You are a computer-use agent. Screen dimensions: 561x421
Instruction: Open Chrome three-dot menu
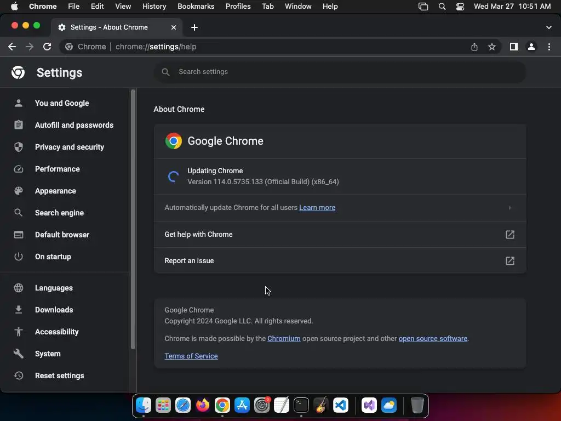pyautogui.click(x=549, y=47)
